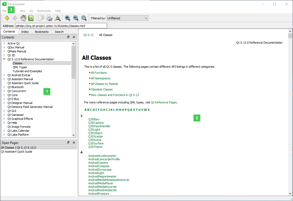Open the Q3DBars class page
293x201 pixels.
[x=94, y=119]
